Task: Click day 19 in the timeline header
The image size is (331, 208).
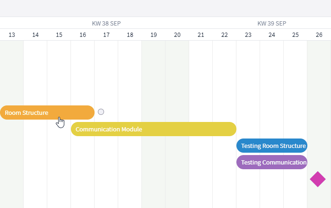Action: point(154,35)
